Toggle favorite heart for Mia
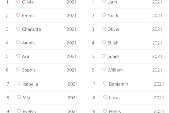 tap(19, 97)
